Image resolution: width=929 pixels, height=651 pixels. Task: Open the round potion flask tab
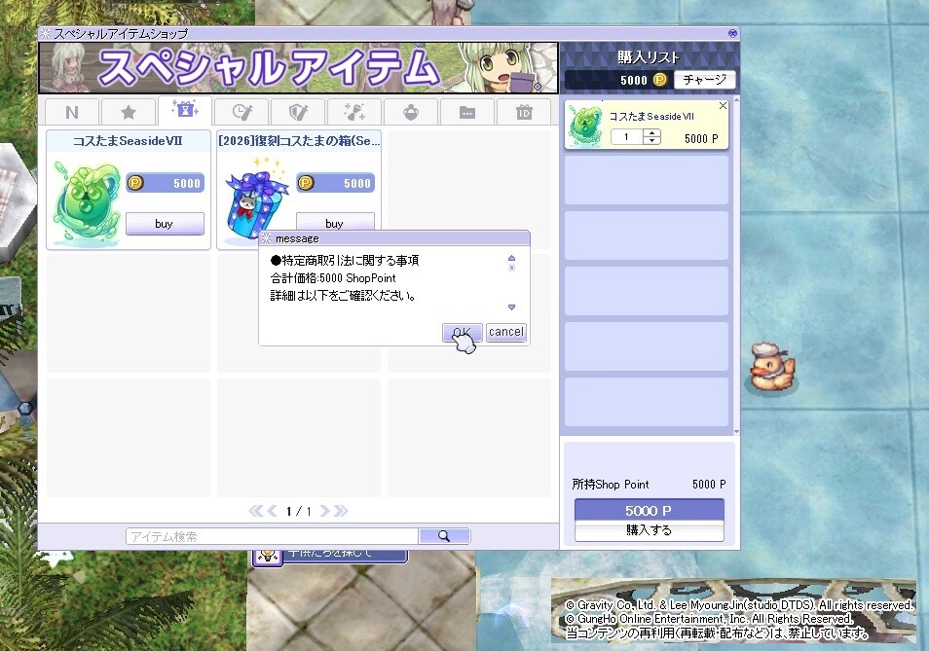(x=411, y=112)
